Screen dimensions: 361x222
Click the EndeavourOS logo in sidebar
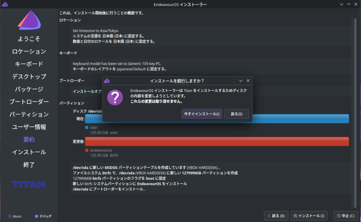pyautogui.click(x=29, y=20)
